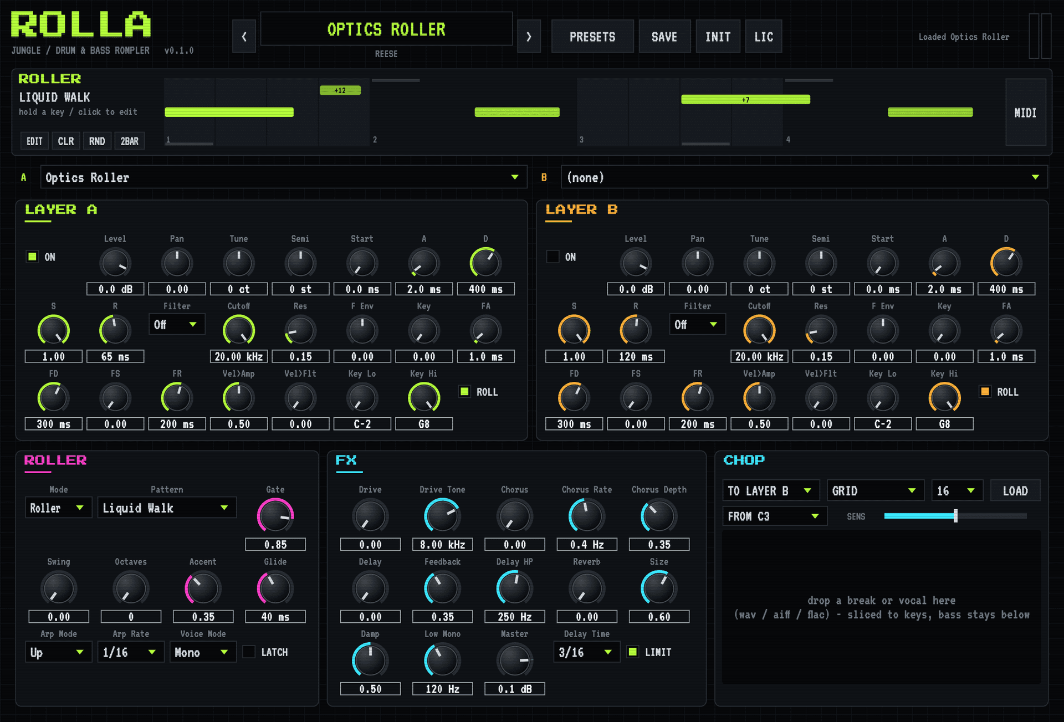Open Layer B sample dropdown (none)
This screenshot has width=1064, height=722.
pyautogui.click(x=804, y=177)
